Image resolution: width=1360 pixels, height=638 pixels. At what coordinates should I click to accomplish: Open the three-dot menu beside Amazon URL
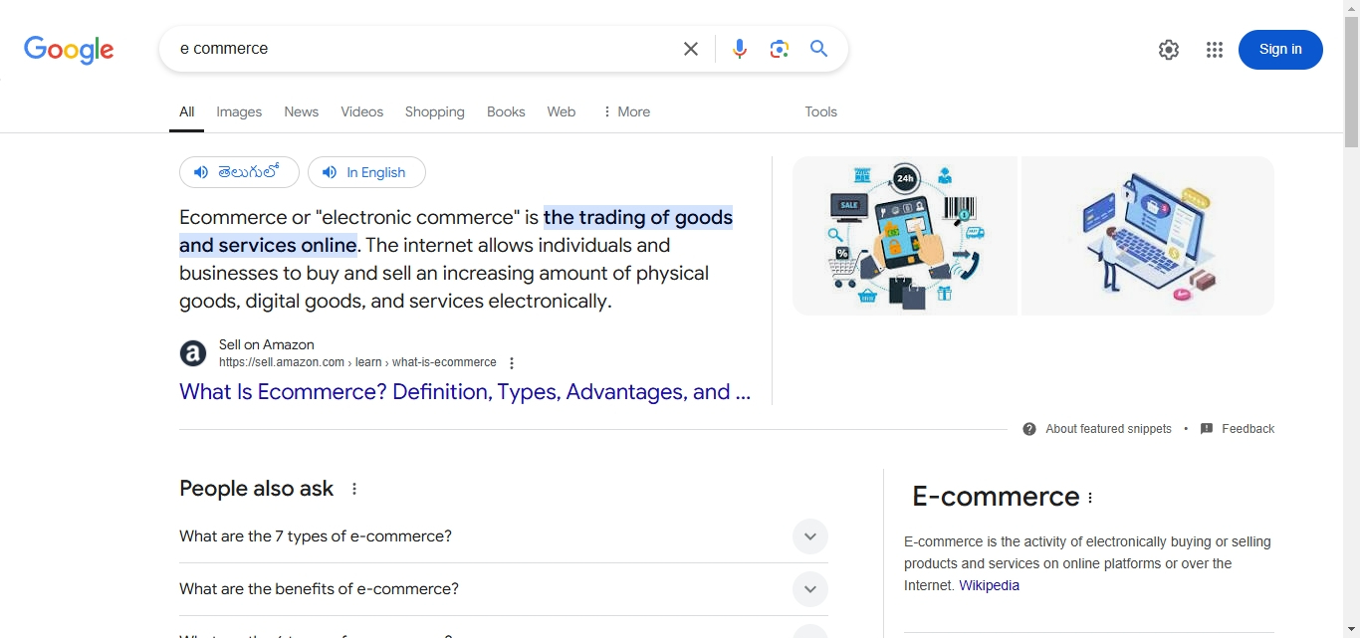point(512,363)
